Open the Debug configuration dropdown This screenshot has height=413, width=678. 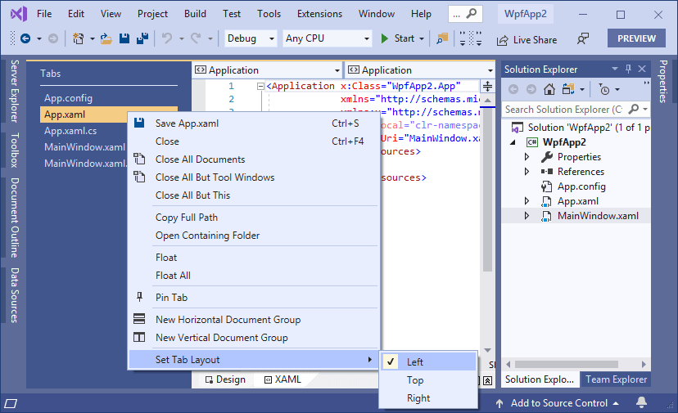(x=250, y=38)
